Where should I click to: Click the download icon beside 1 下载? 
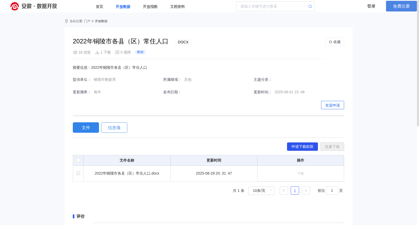[97, 52]
